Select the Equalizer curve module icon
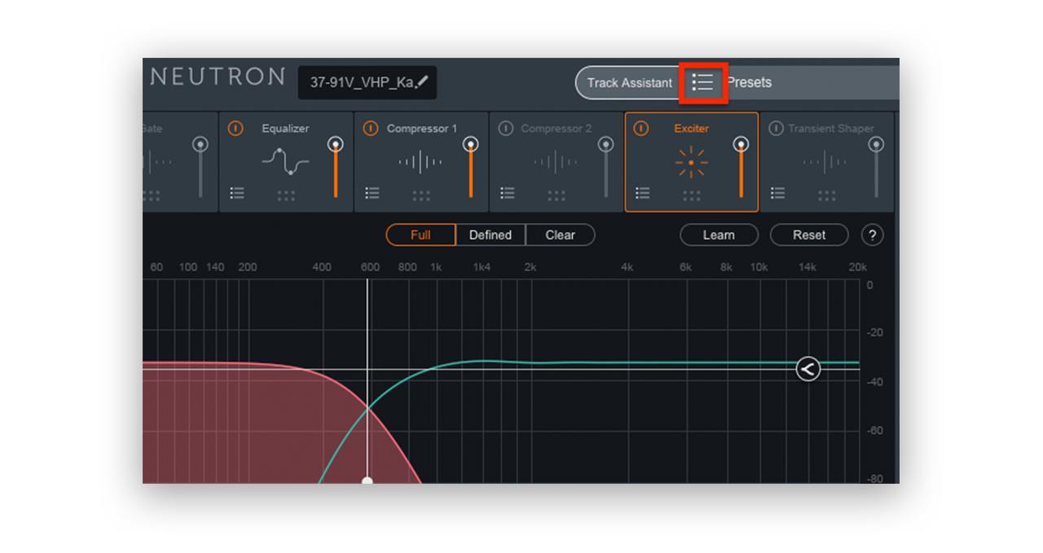The height and width of the screenshot is (553, 1043). [285, 162]
